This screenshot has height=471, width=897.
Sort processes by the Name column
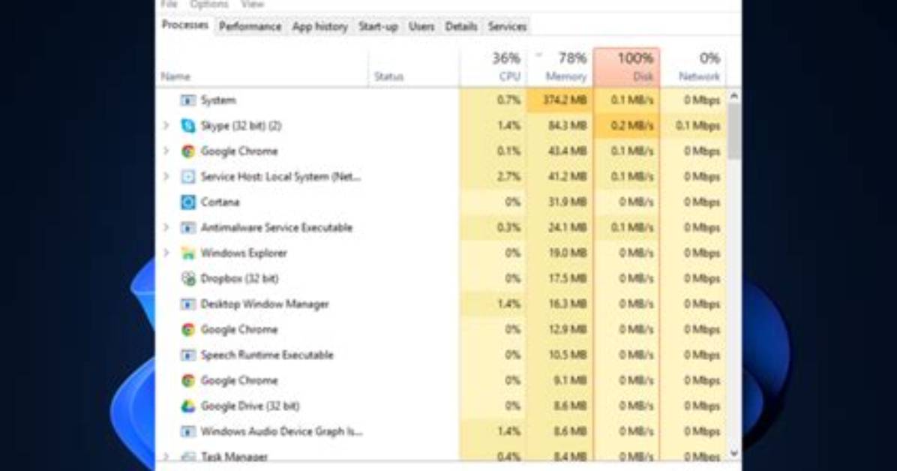tap(262, 67)
